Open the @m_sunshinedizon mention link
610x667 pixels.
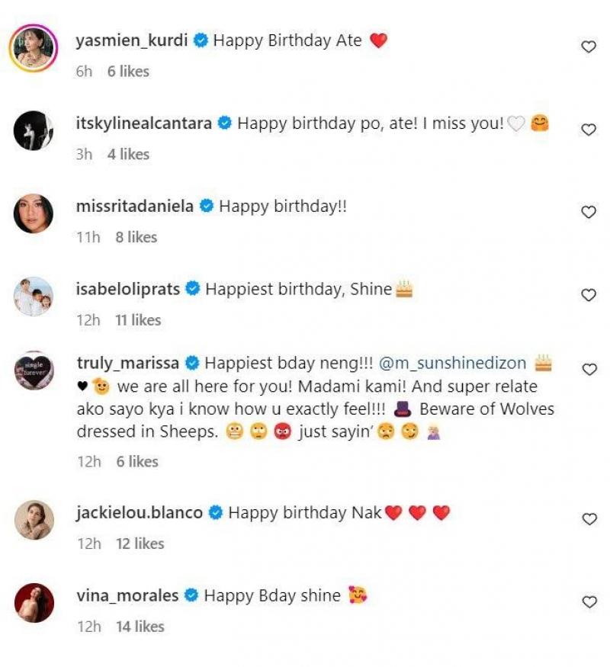coord(453,363)
